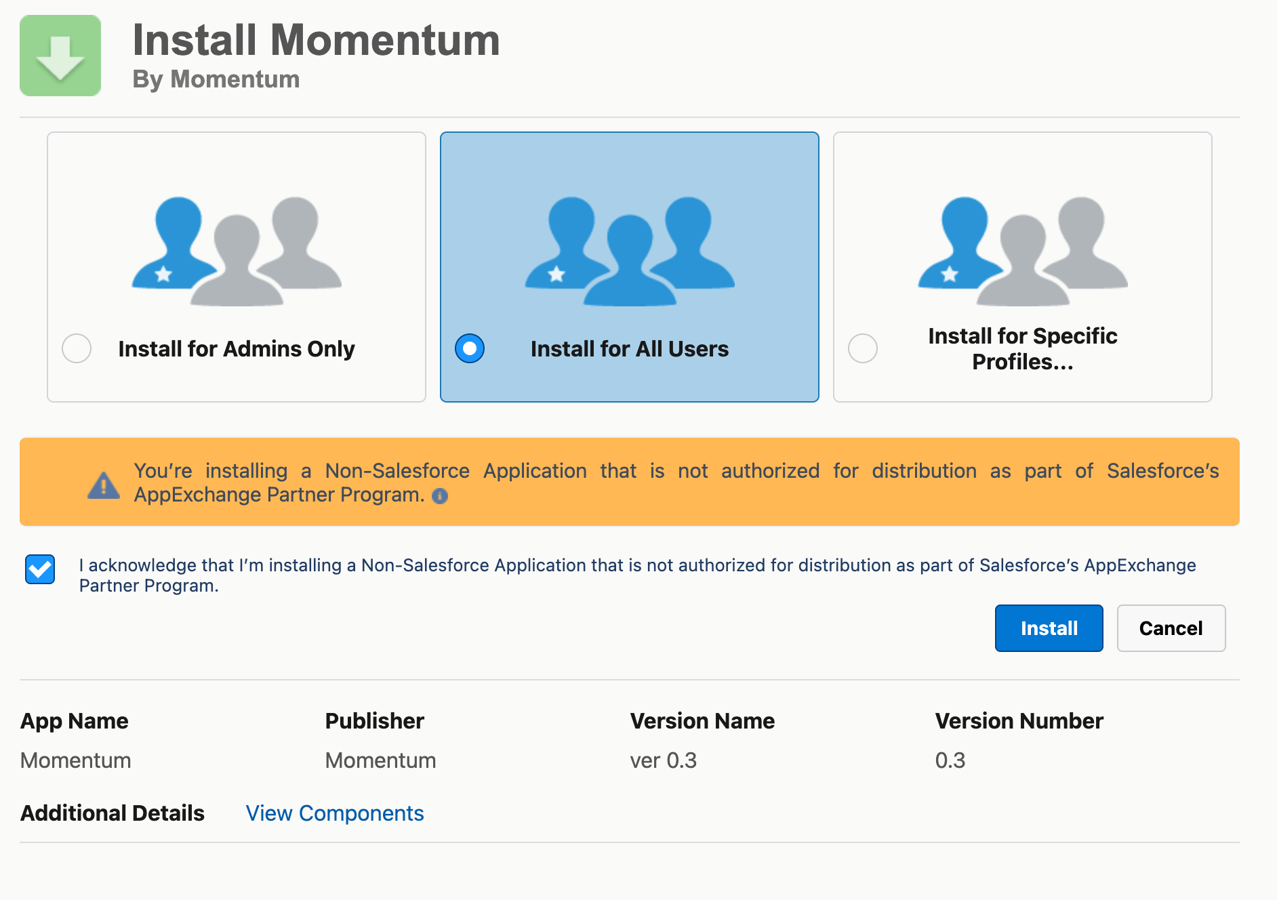Cancel the installation
Screen dimensions: 1277x900
[1171, 628]
